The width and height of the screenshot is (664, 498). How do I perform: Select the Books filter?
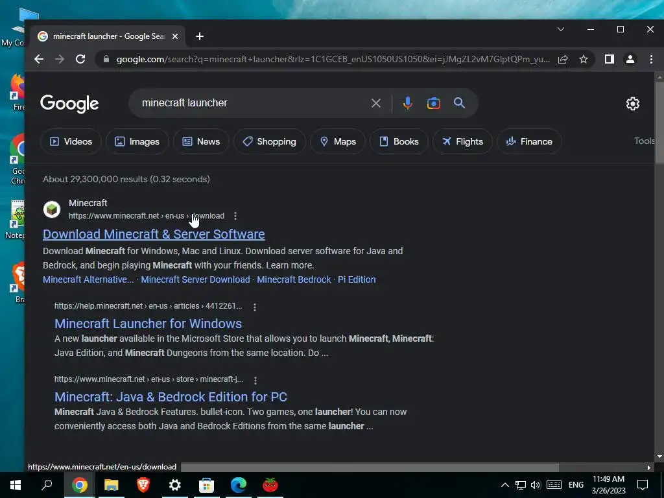pos(399,141)
